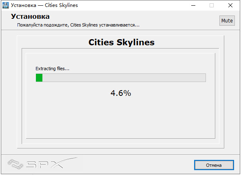Click the installer icon in the title bar
Viewport: 241px width, 175px height.
tap(6, 5)
